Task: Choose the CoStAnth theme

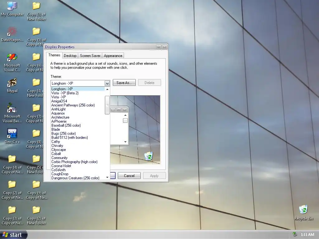Action: tap(78, 170)
